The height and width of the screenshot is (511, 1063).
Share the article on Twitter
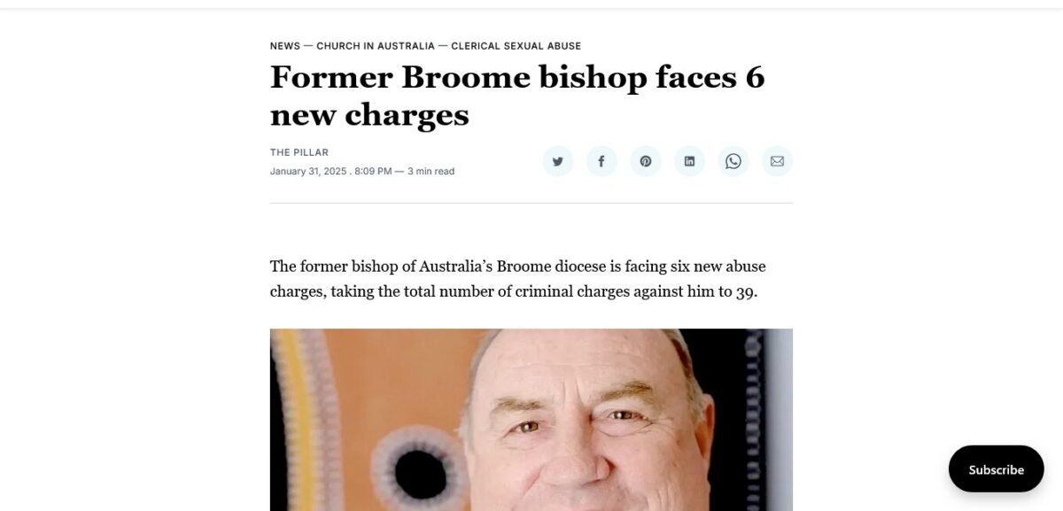558,161
